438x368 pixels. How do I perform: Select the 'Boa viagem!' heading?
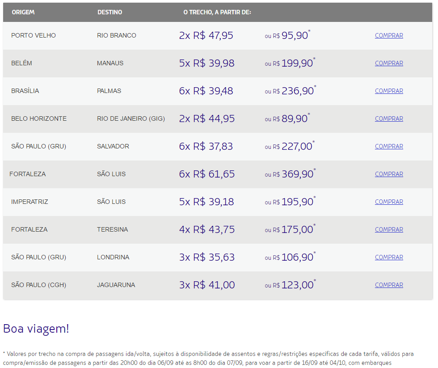tap(36, 329)
